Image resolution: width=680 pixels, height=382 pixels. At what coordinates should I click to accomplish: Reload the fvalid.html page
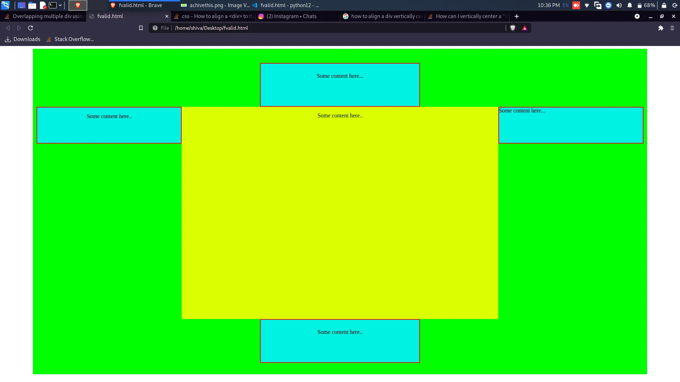click(x=30, y=28)
